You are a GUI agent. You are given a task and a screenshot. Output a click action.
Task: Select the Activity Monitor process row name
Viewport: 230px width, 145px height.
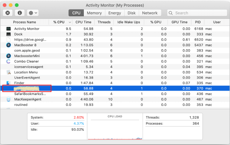point(27,29)
